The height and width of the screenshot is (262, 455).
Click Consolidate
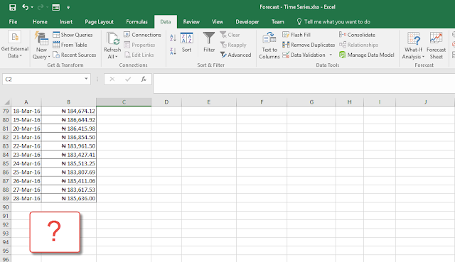(x=357, y=35)
